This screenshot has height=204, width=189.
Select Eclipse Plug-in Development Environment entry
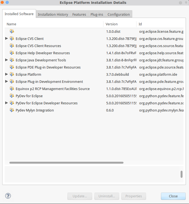pyautogui.click(x=94, y=81)
